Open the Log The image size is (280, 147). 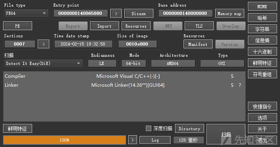(155, 140)
